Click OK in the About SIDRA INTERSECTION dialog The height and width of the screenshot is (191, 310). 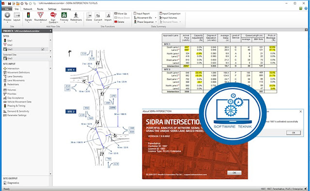click(234, 173)
